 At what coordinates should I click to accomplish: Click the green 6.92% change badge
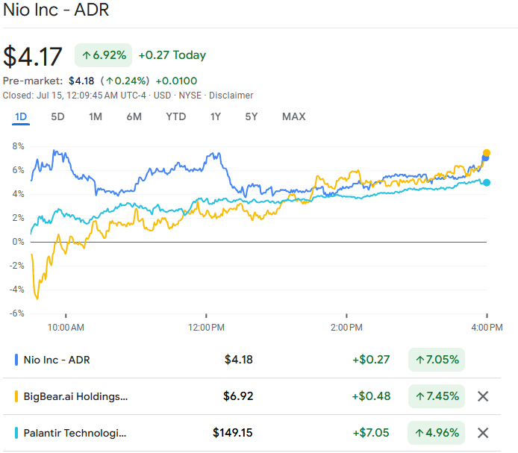point(104,55)
